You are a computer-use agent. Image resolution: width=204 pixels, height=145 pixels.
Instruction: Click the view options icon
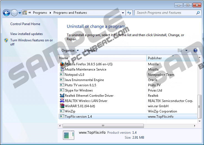pos(180,50)
